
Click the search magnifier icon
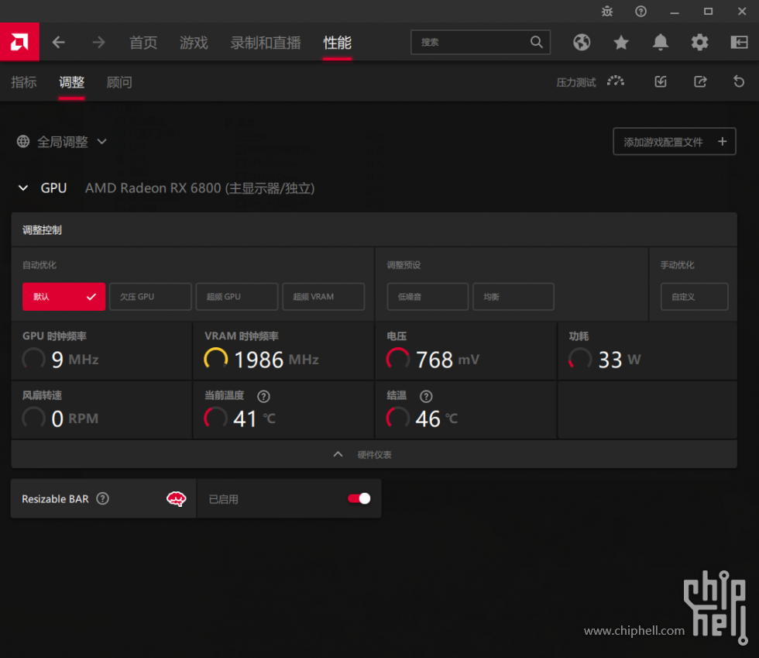[x=536, y=42]
